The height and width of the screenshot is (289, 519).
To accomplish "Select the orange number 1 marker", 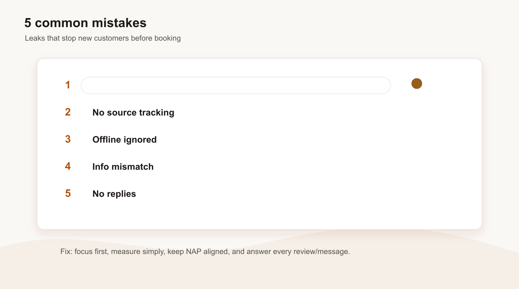I will [68, 85].
